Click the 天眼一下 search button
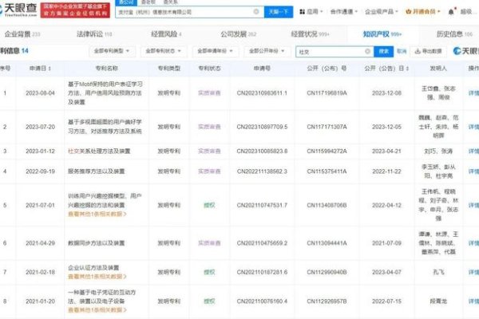The height and width of the screenshot is (319, 479). [x=279, y=12]
